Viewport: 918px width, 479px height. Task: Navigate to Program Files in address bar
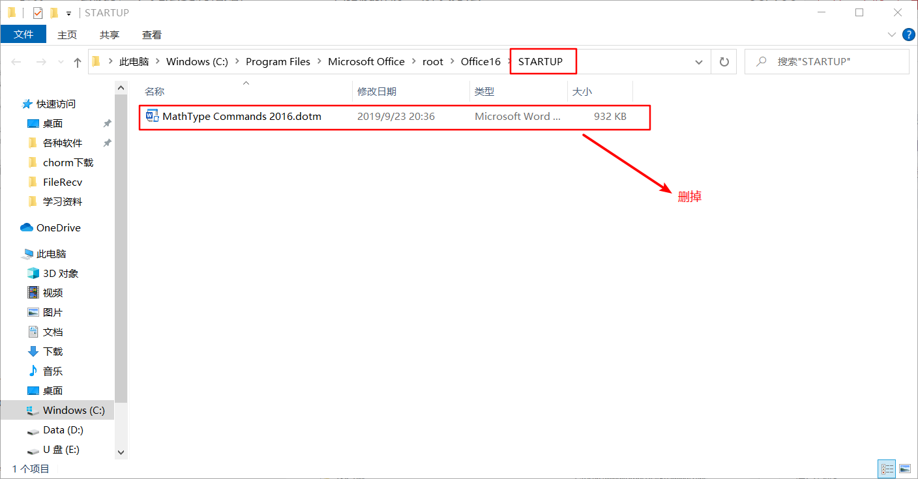[x=278, y=62]
